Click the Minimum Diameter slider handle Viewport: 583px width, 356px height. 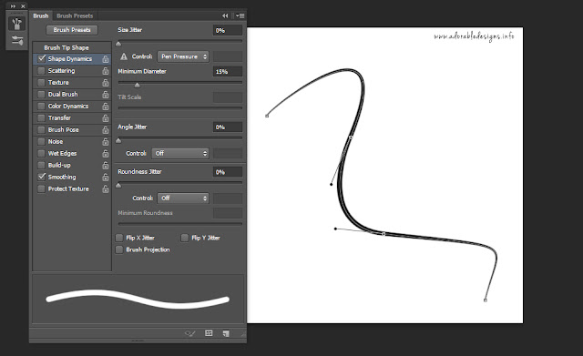click(138, 86)
